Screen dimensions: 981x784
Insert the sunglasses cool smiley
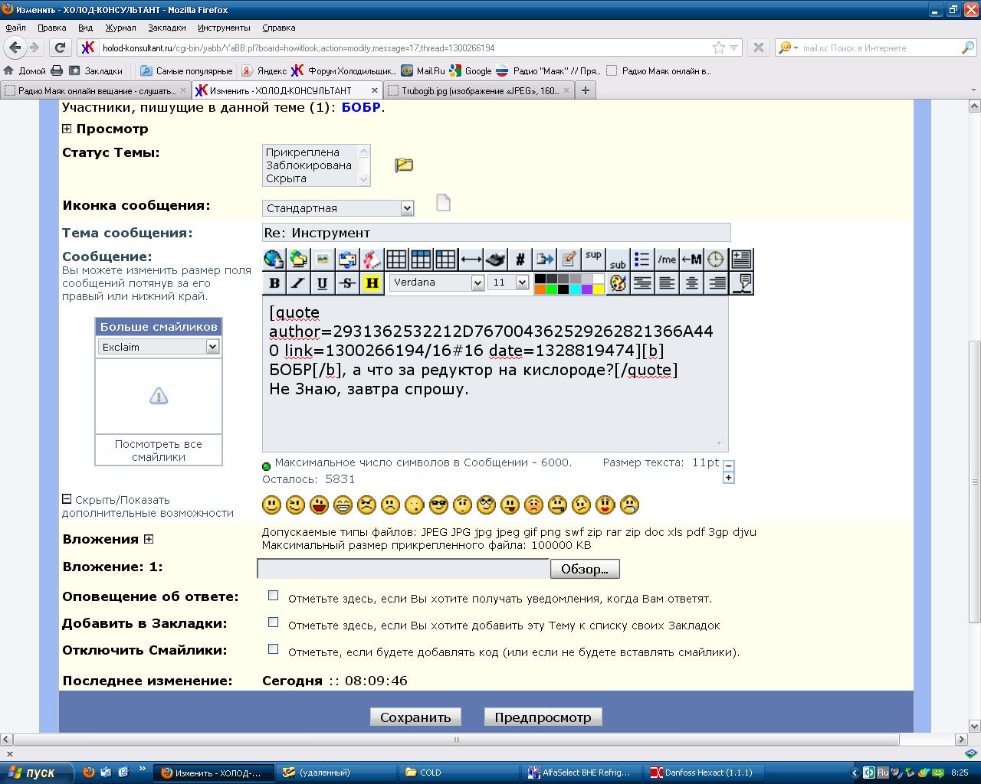(x=438, y=505)
